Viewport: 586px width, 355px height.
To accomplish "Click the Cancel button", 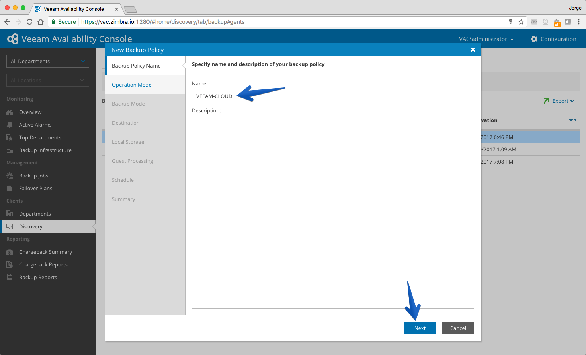I will (458, 328).
